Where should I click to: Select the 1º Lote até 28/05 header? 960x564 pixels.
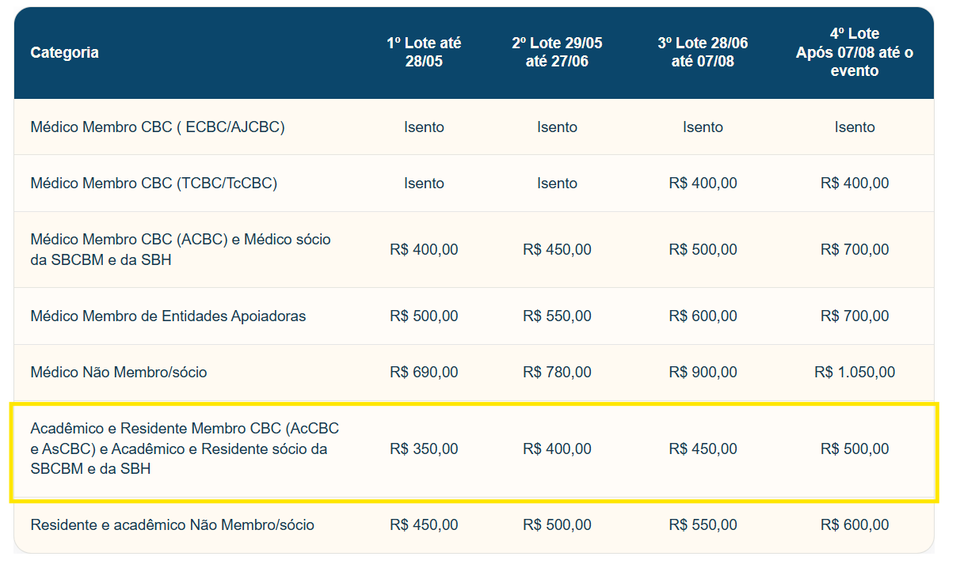pyautogui.click(x=424, y=52)
